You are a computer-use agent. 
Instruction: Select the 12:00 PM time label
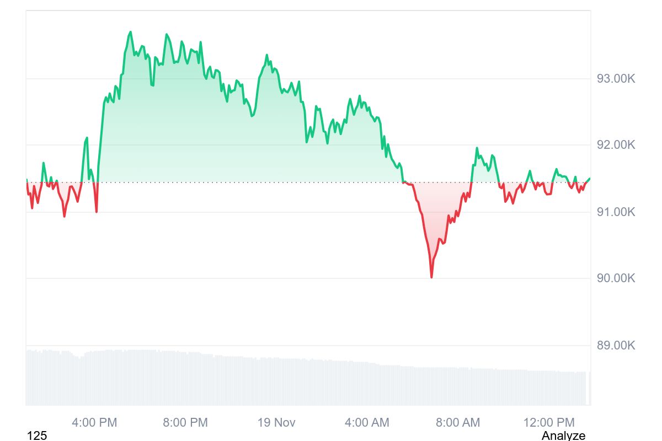click(548, 423)
